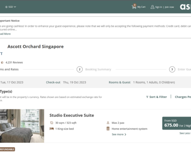
Task: Click the Sign in link
Action: point(159,7)
